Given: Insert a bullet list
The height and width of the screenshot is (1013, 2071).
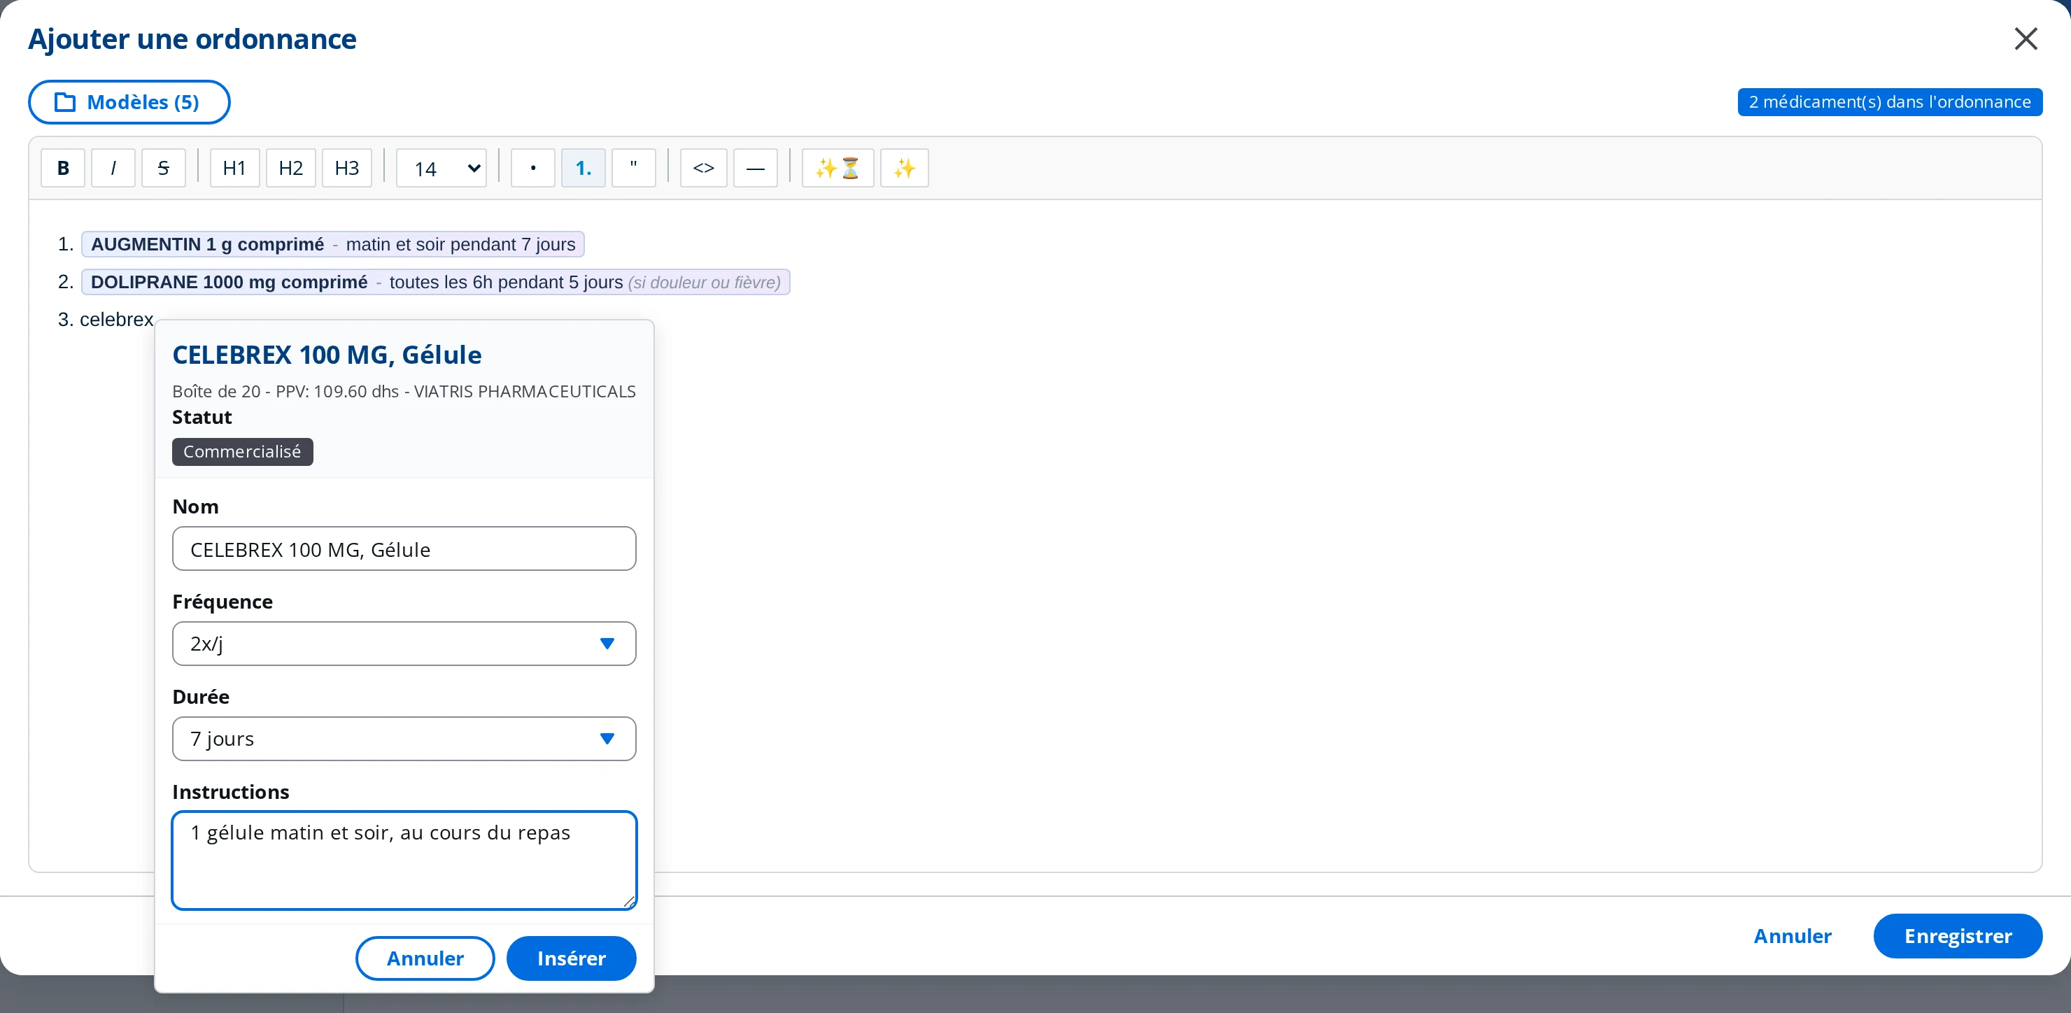Looking at the screenshot, I should point(533,168).
